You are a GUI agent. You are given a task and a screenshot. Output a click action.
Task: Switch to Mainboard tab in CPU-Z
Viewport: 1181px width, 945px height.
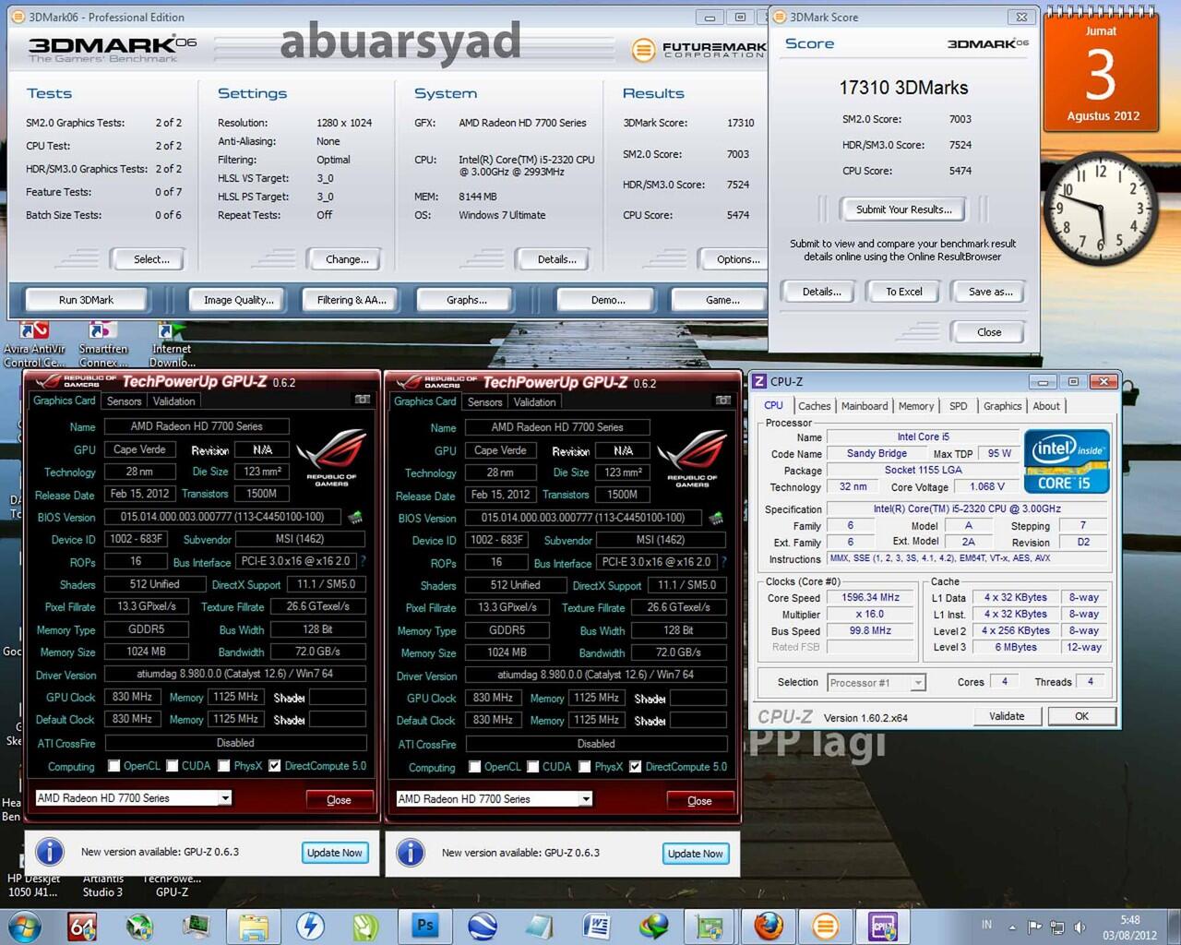865,406
